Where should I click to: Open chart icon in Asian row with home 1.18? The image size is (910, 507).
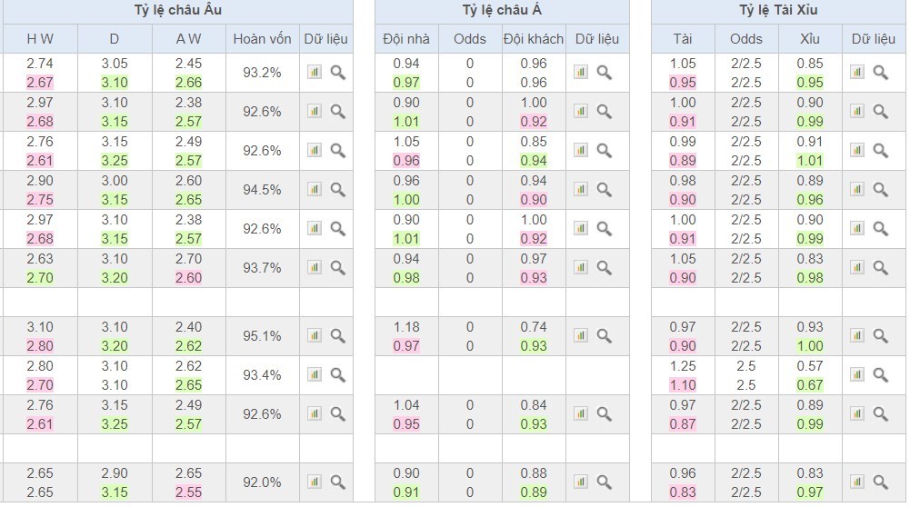[582, 335]
